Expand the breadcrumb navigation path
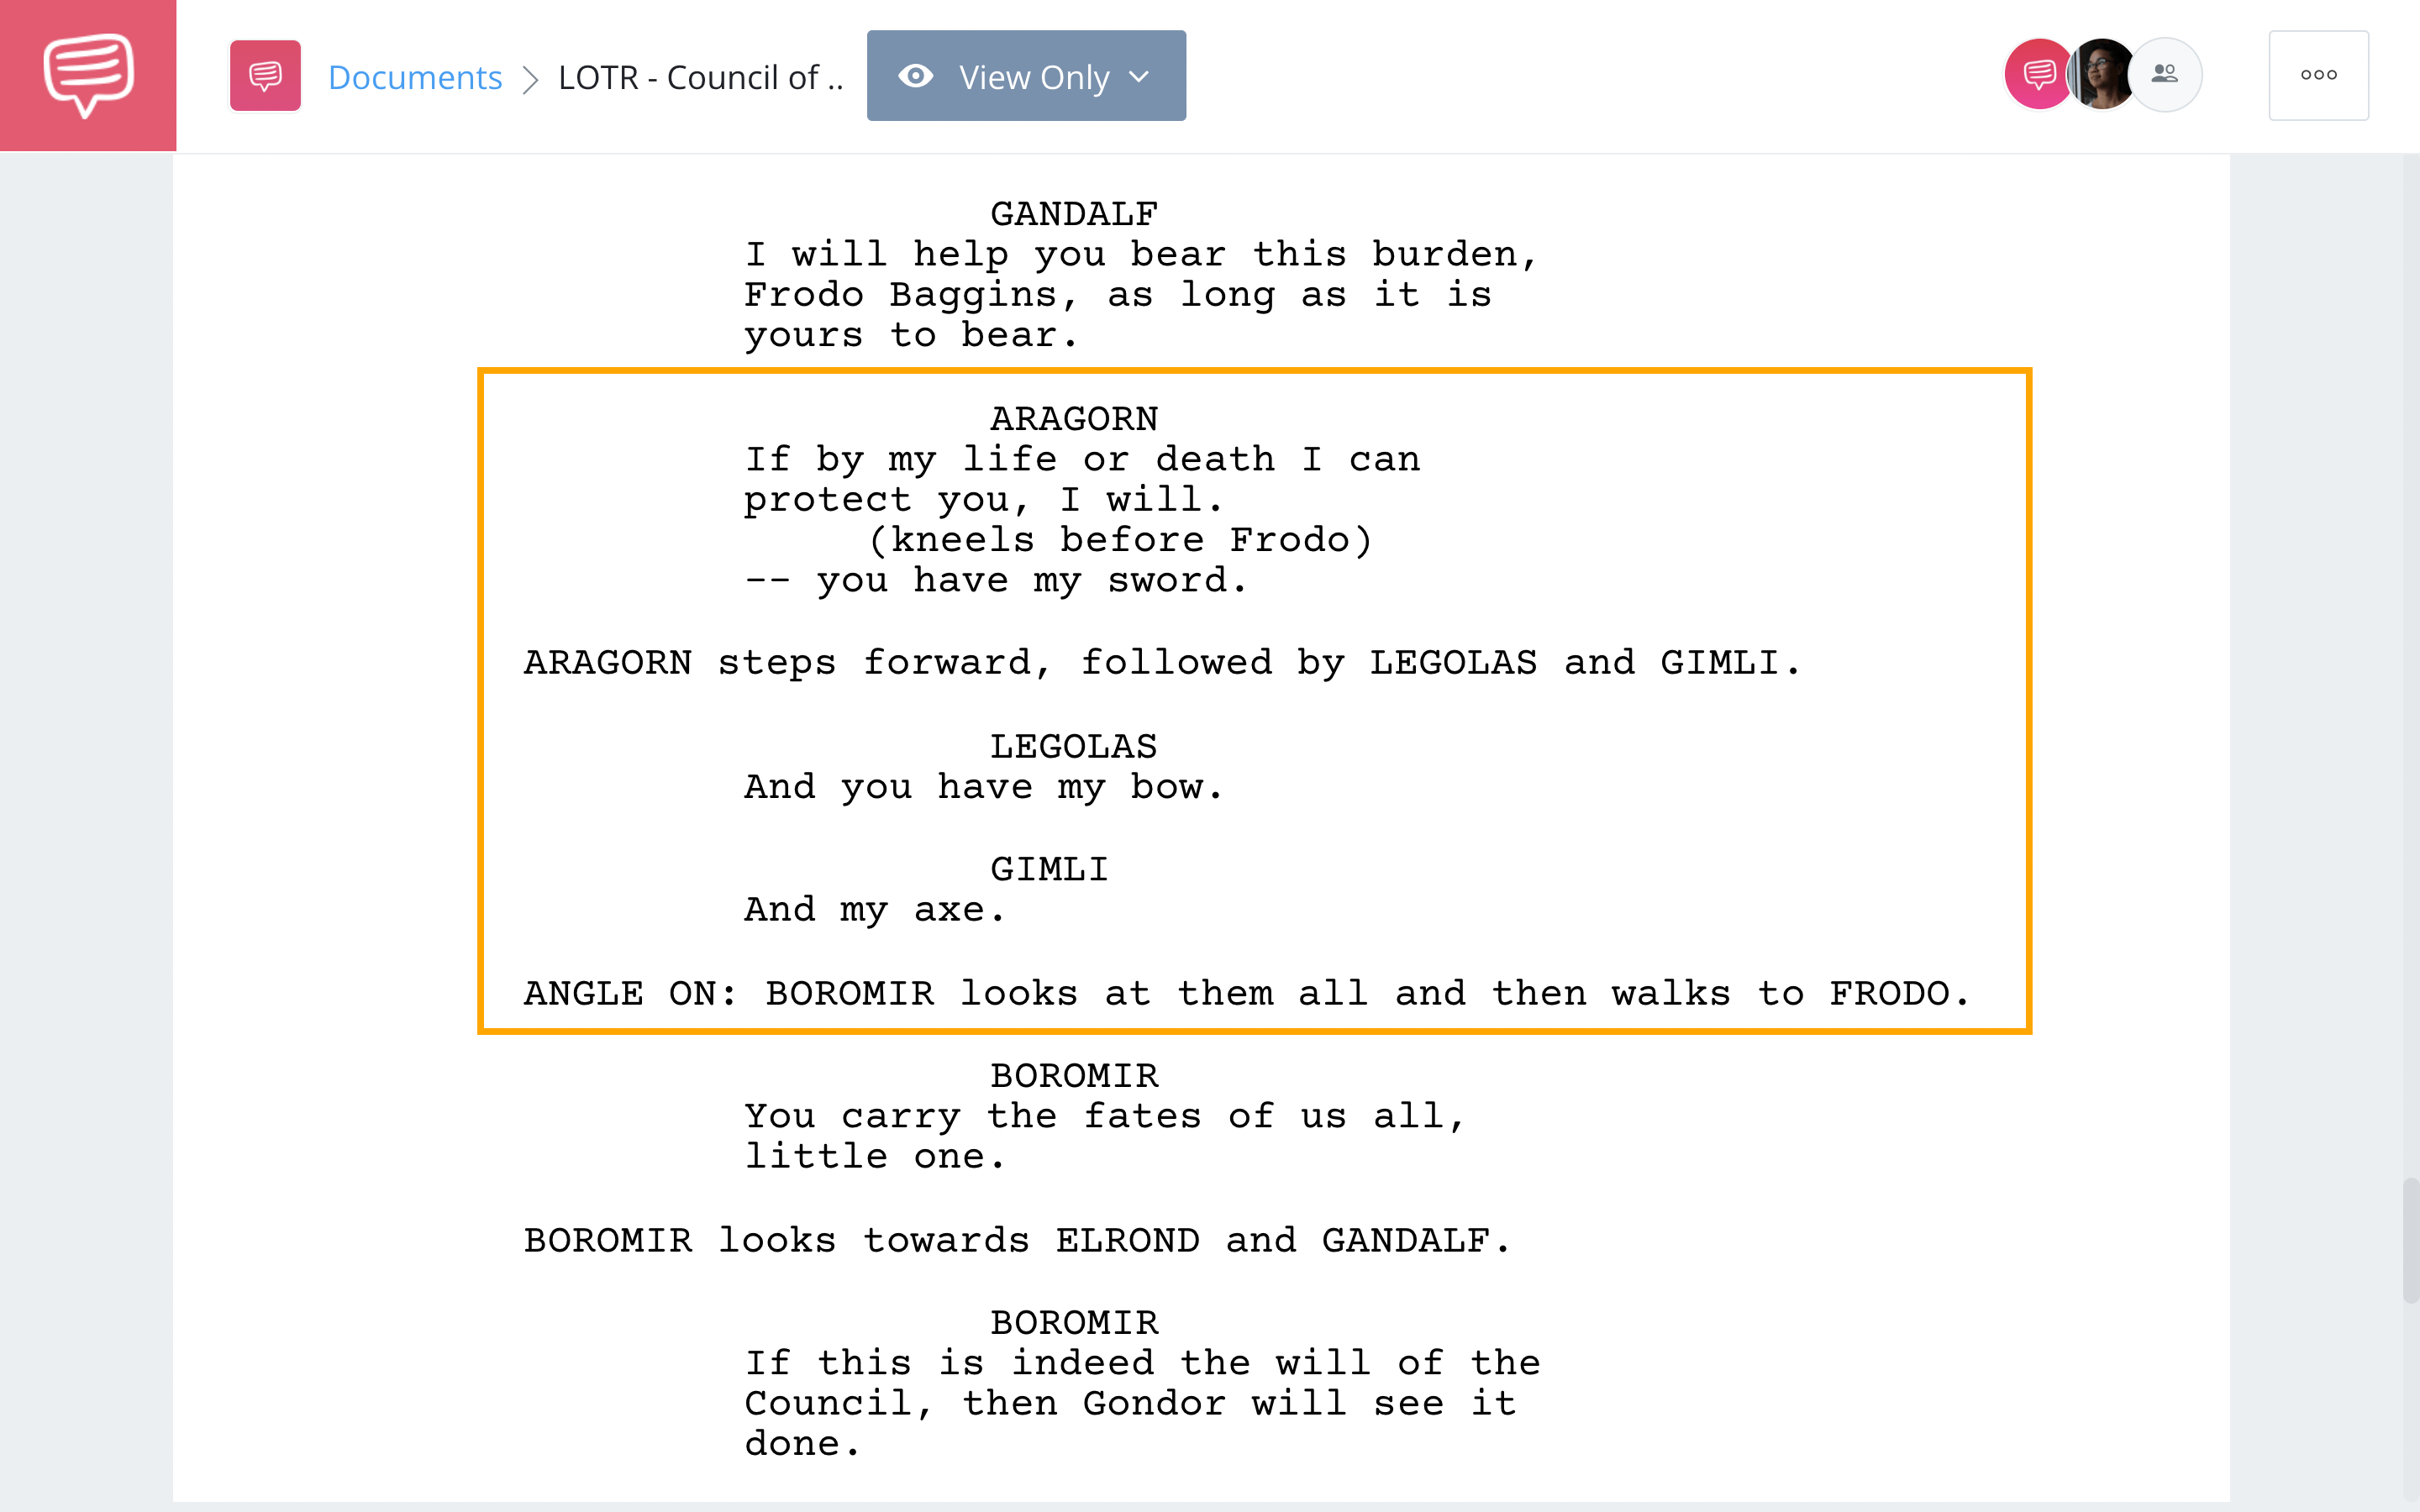Screen dimensions: 2420x1512 tap(697, 75)
